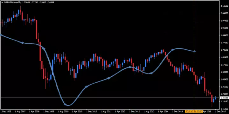229x114 pixels.
Task: Click the curve marker above 1 Aug 2011
Action: pos(108,79)
